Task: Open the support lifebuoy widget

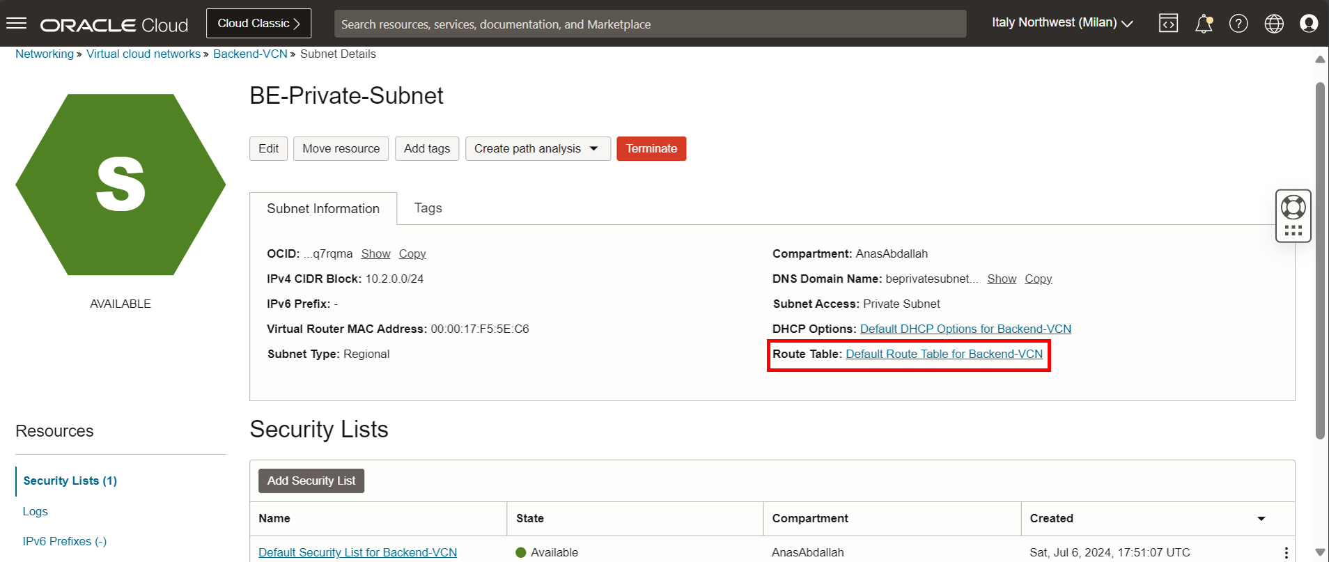Action: click(x=1293, y=208)
